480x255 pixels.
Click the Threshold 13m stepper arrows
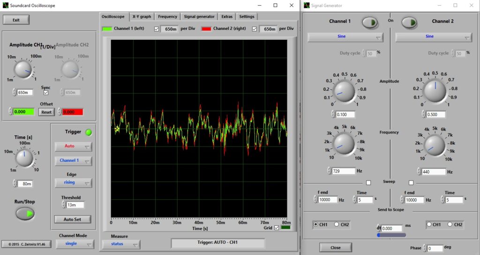point(64,205)
